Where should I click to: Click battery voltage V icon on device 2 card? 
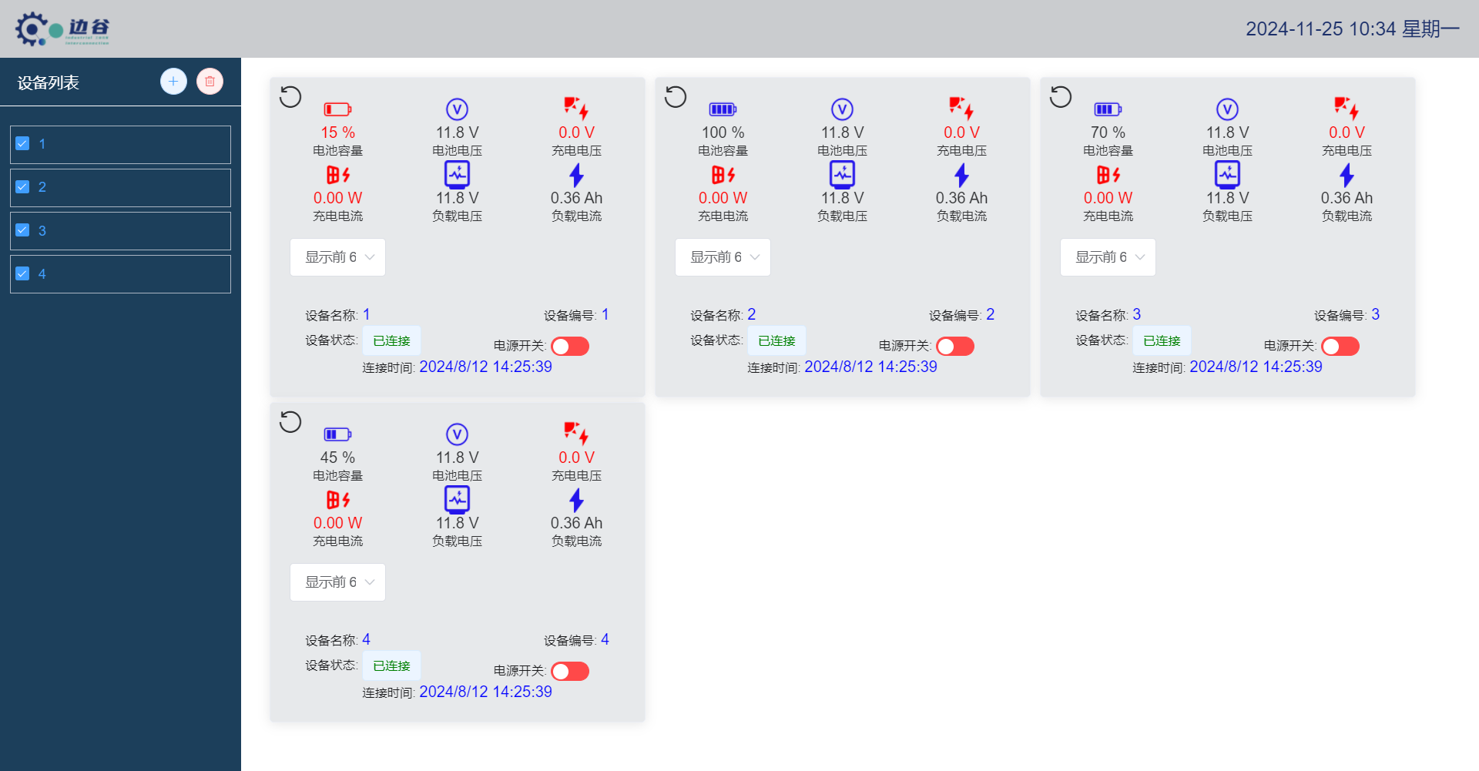842,109
